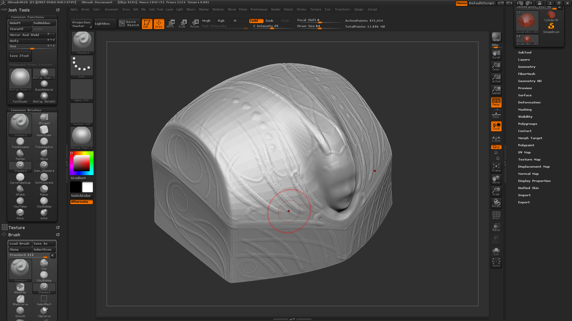Select the TrimDynamic brush
The height and width of the screenshot is (321, 572).
click(20, 143)
